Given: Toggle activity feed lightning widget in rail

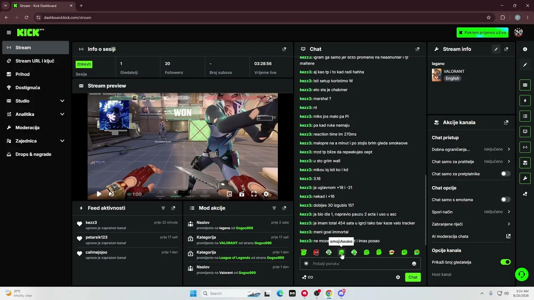Looking at the screenshot, I should (525, 100).
